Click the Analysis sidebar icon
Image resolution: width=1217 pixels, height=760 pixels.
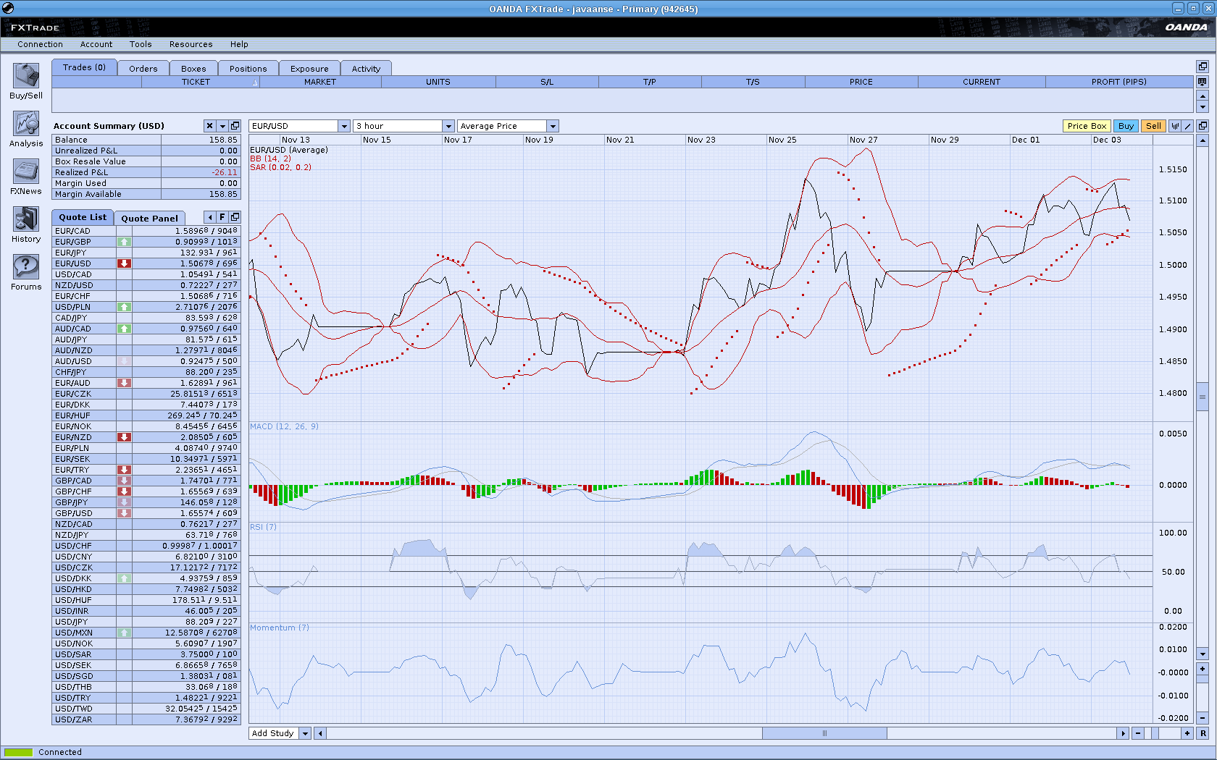26,124
